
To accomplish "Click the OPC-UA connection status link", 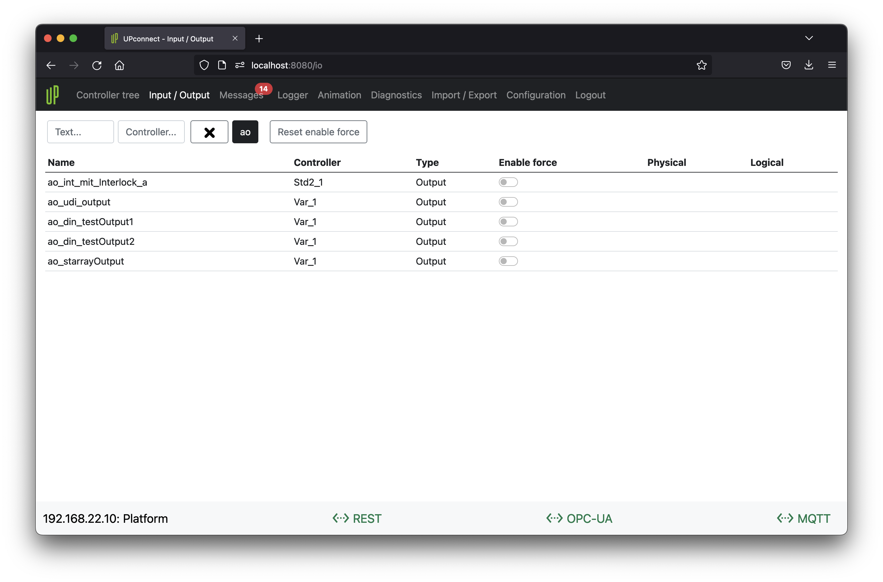I will 579,519.
